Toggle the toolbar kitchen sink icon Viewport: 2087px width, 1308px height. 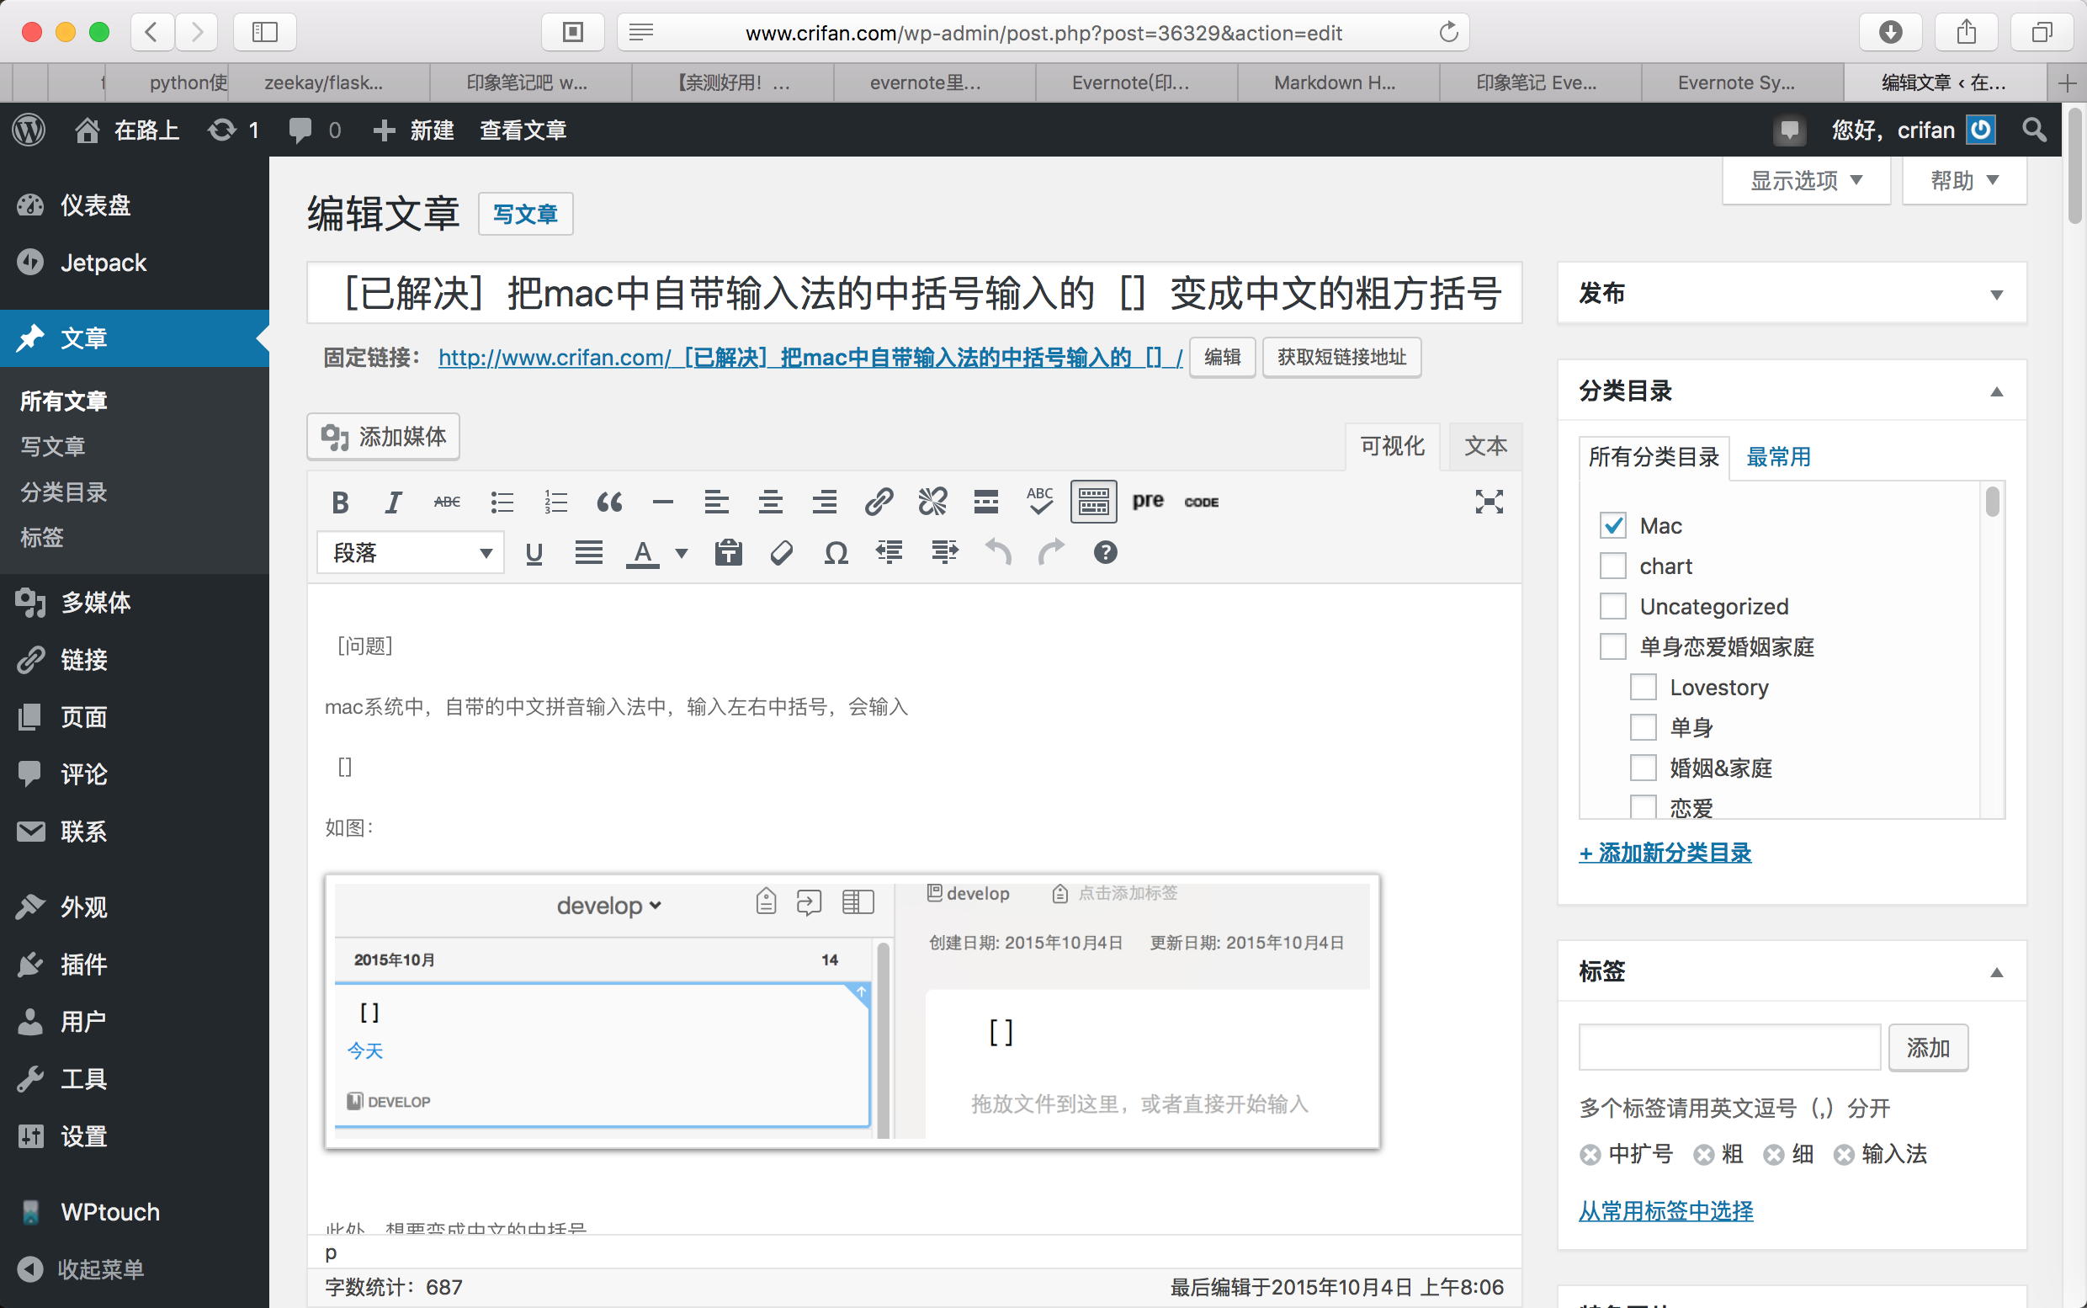point(1093,502)
